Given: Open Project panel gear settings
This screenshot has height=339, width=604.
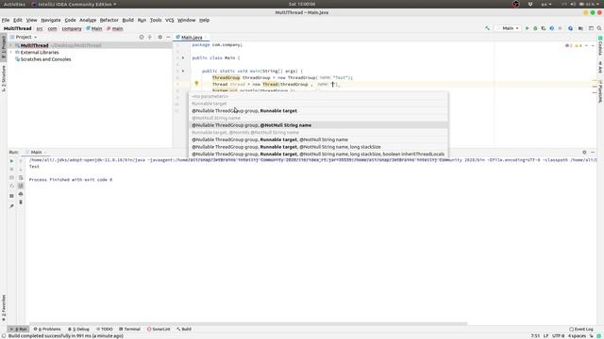Looking at the screenshot, I should [x=159, y=37].
